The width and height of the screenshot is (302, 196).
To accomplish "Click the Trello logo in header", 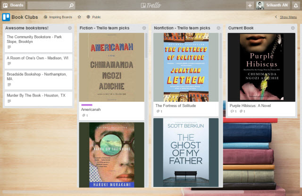I will (151, 5).
